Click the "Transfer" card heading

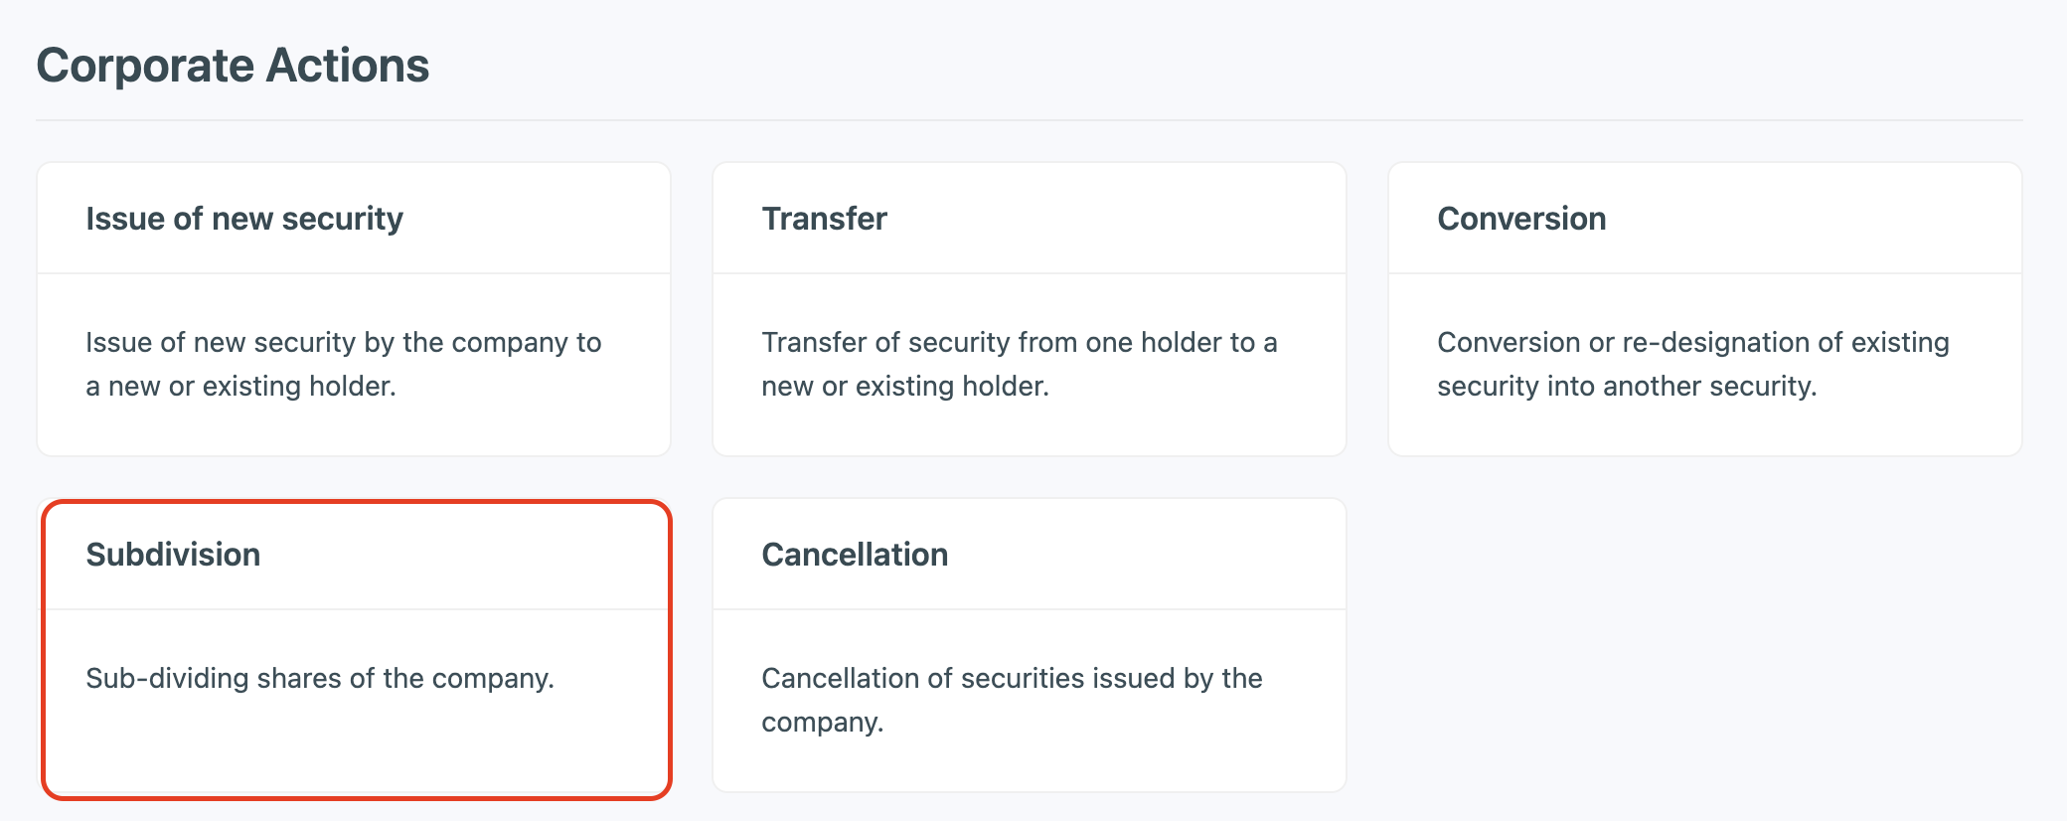824,219
